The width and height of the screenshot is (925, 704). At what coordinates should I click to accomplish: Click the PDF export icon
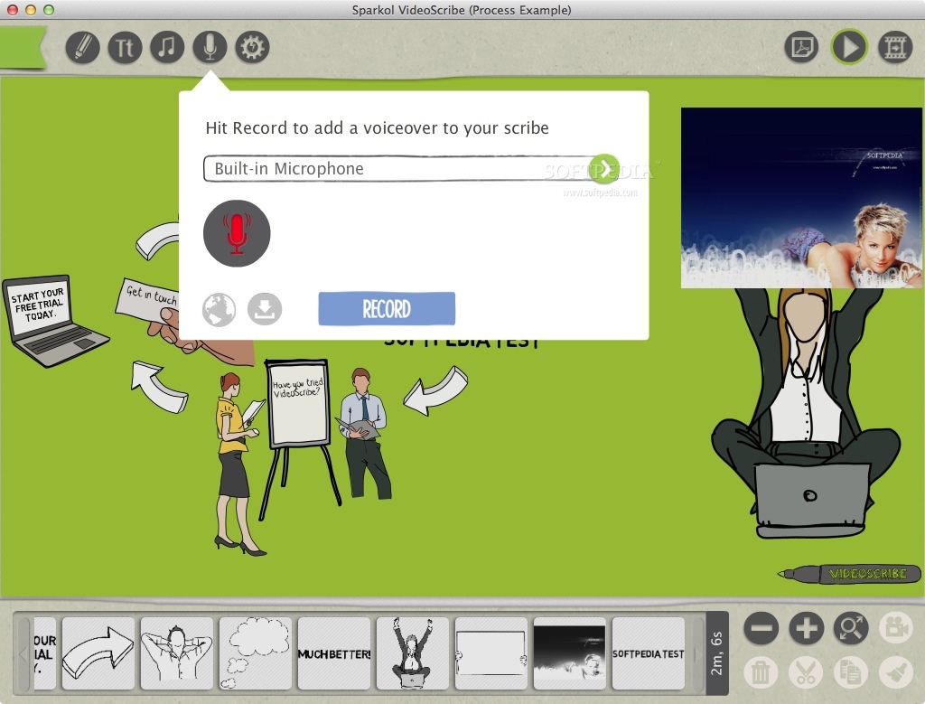802,47
